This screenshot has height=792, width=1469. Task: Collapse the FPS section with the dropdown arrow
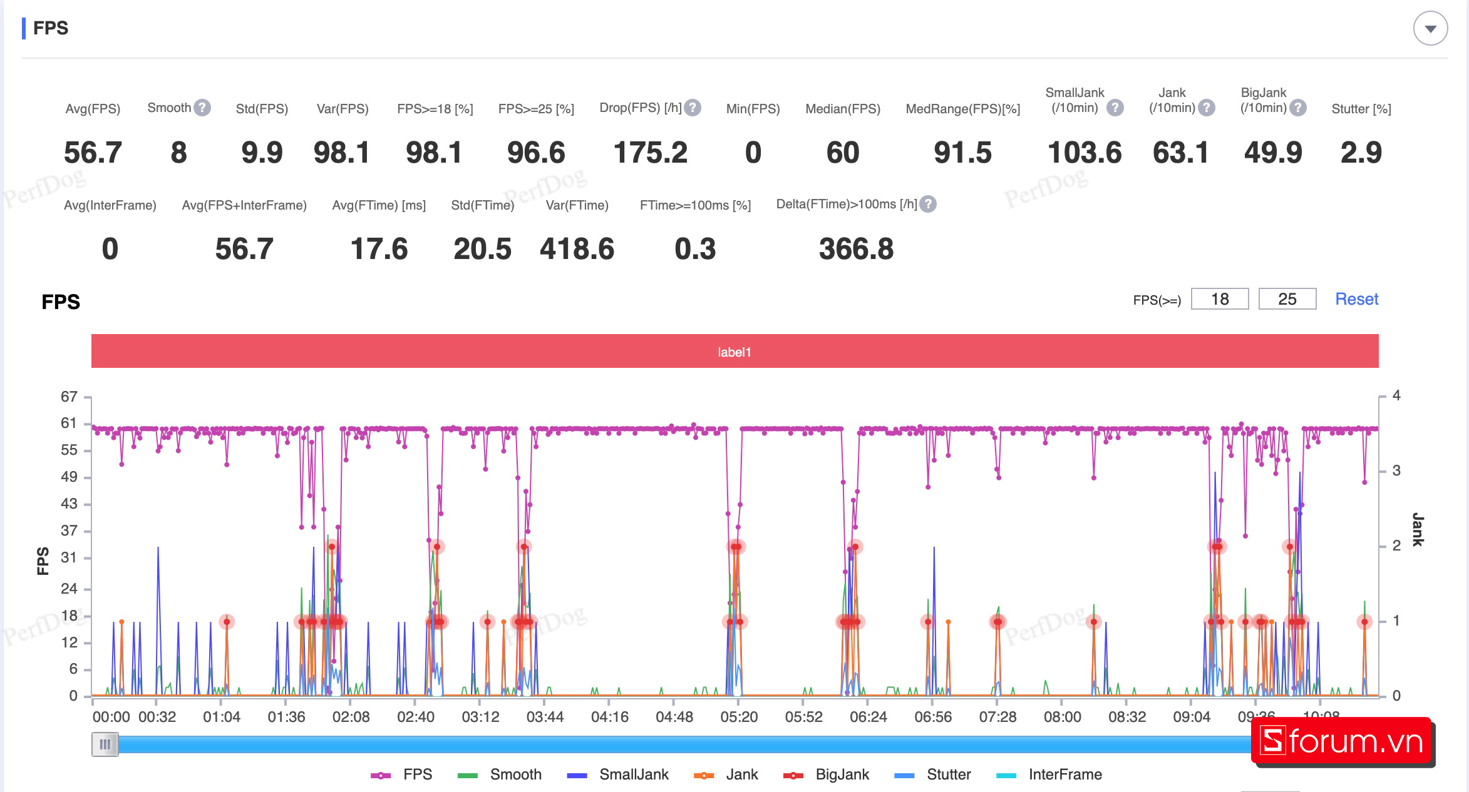tap(1430, 29)
